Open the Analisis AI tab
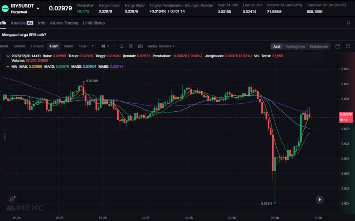This screenshot has height=221, width=355. (22, 23)
